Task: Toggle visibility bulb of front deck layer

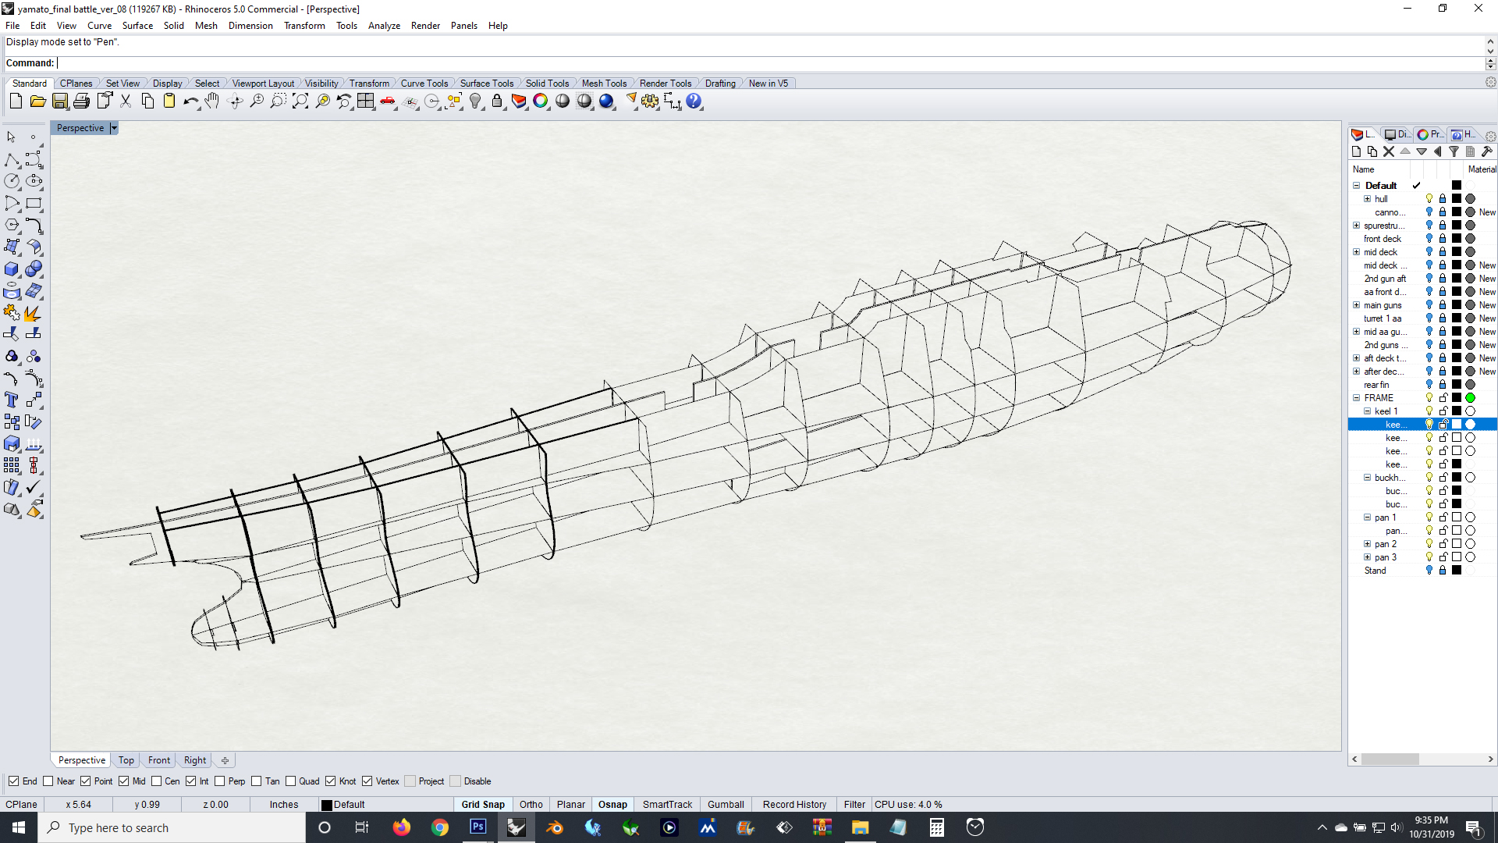Action: pos(1429,239)
